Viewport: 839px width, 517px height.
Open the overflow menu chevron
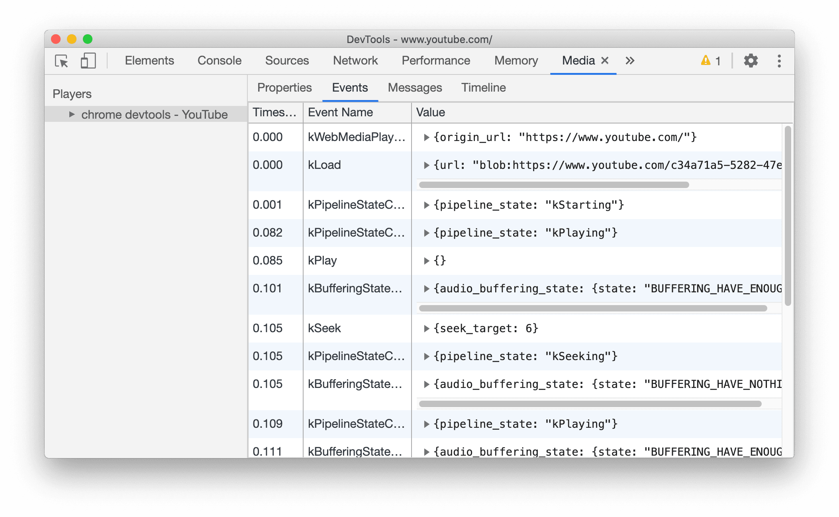coord(630,60)
